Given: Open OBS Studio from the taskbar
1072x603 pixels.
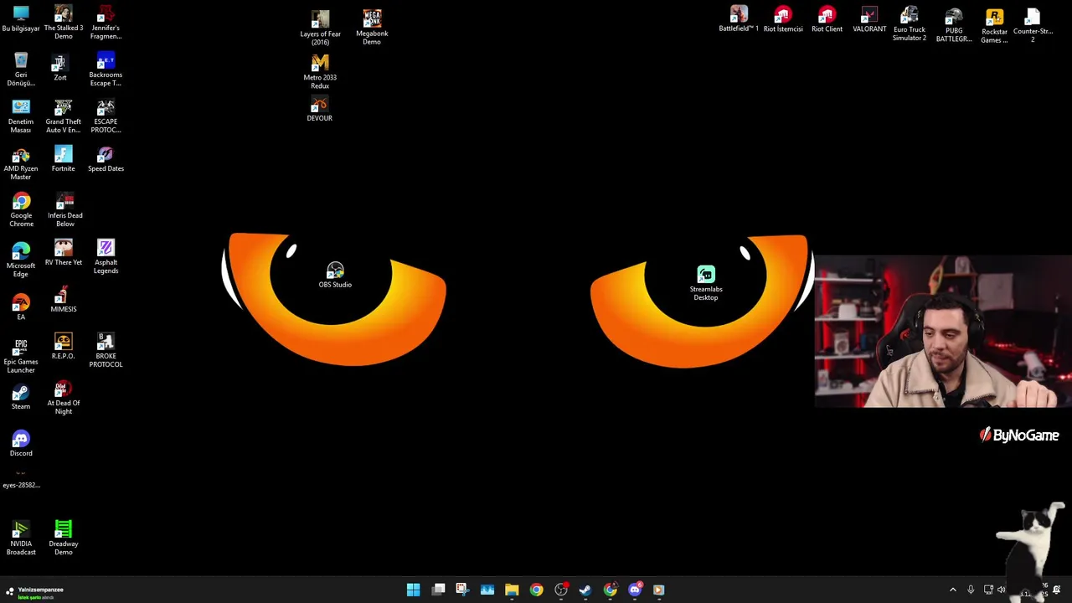Looking at the screenshot, I should click(x=561, y=590).
